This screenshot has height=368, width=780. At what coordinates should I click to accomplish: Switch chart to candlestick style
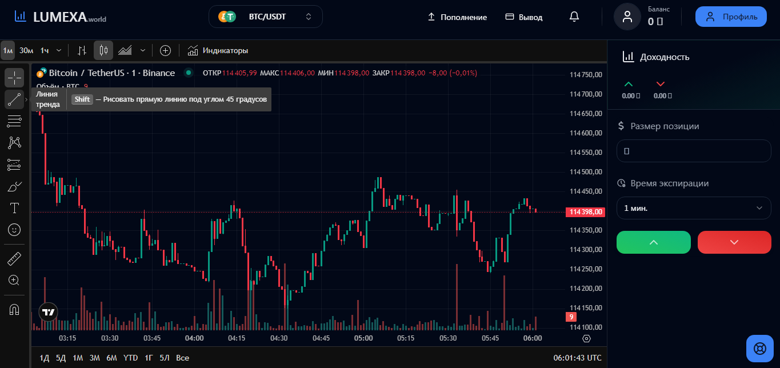[103, 50]
